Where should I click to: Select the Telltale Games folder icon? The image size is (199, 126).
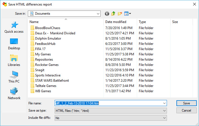32,86
